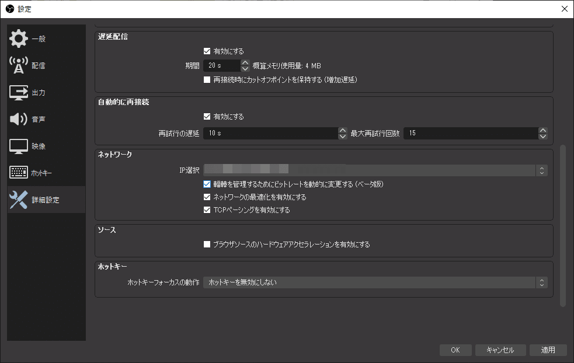This screenshot has width=574, height=363.
Task: Decrease the 期間 delay value with down arrow
Action: (245, 68)
